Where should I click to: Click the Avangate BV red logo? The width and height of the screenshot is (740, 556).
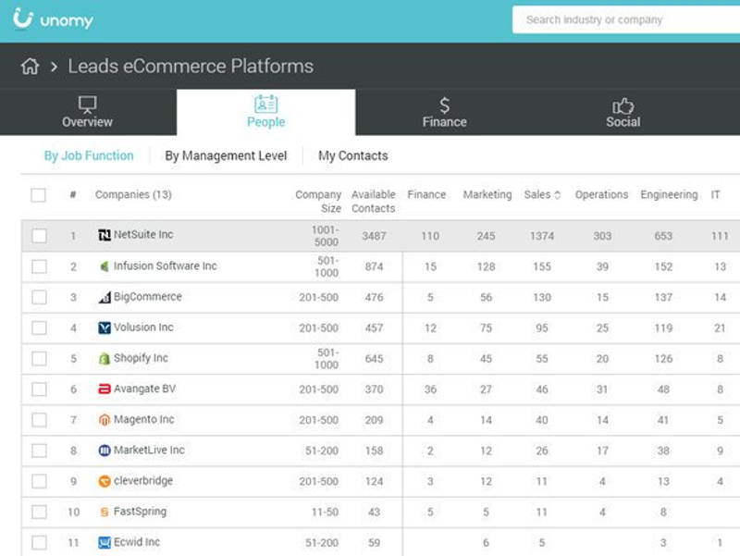[105, 389]
